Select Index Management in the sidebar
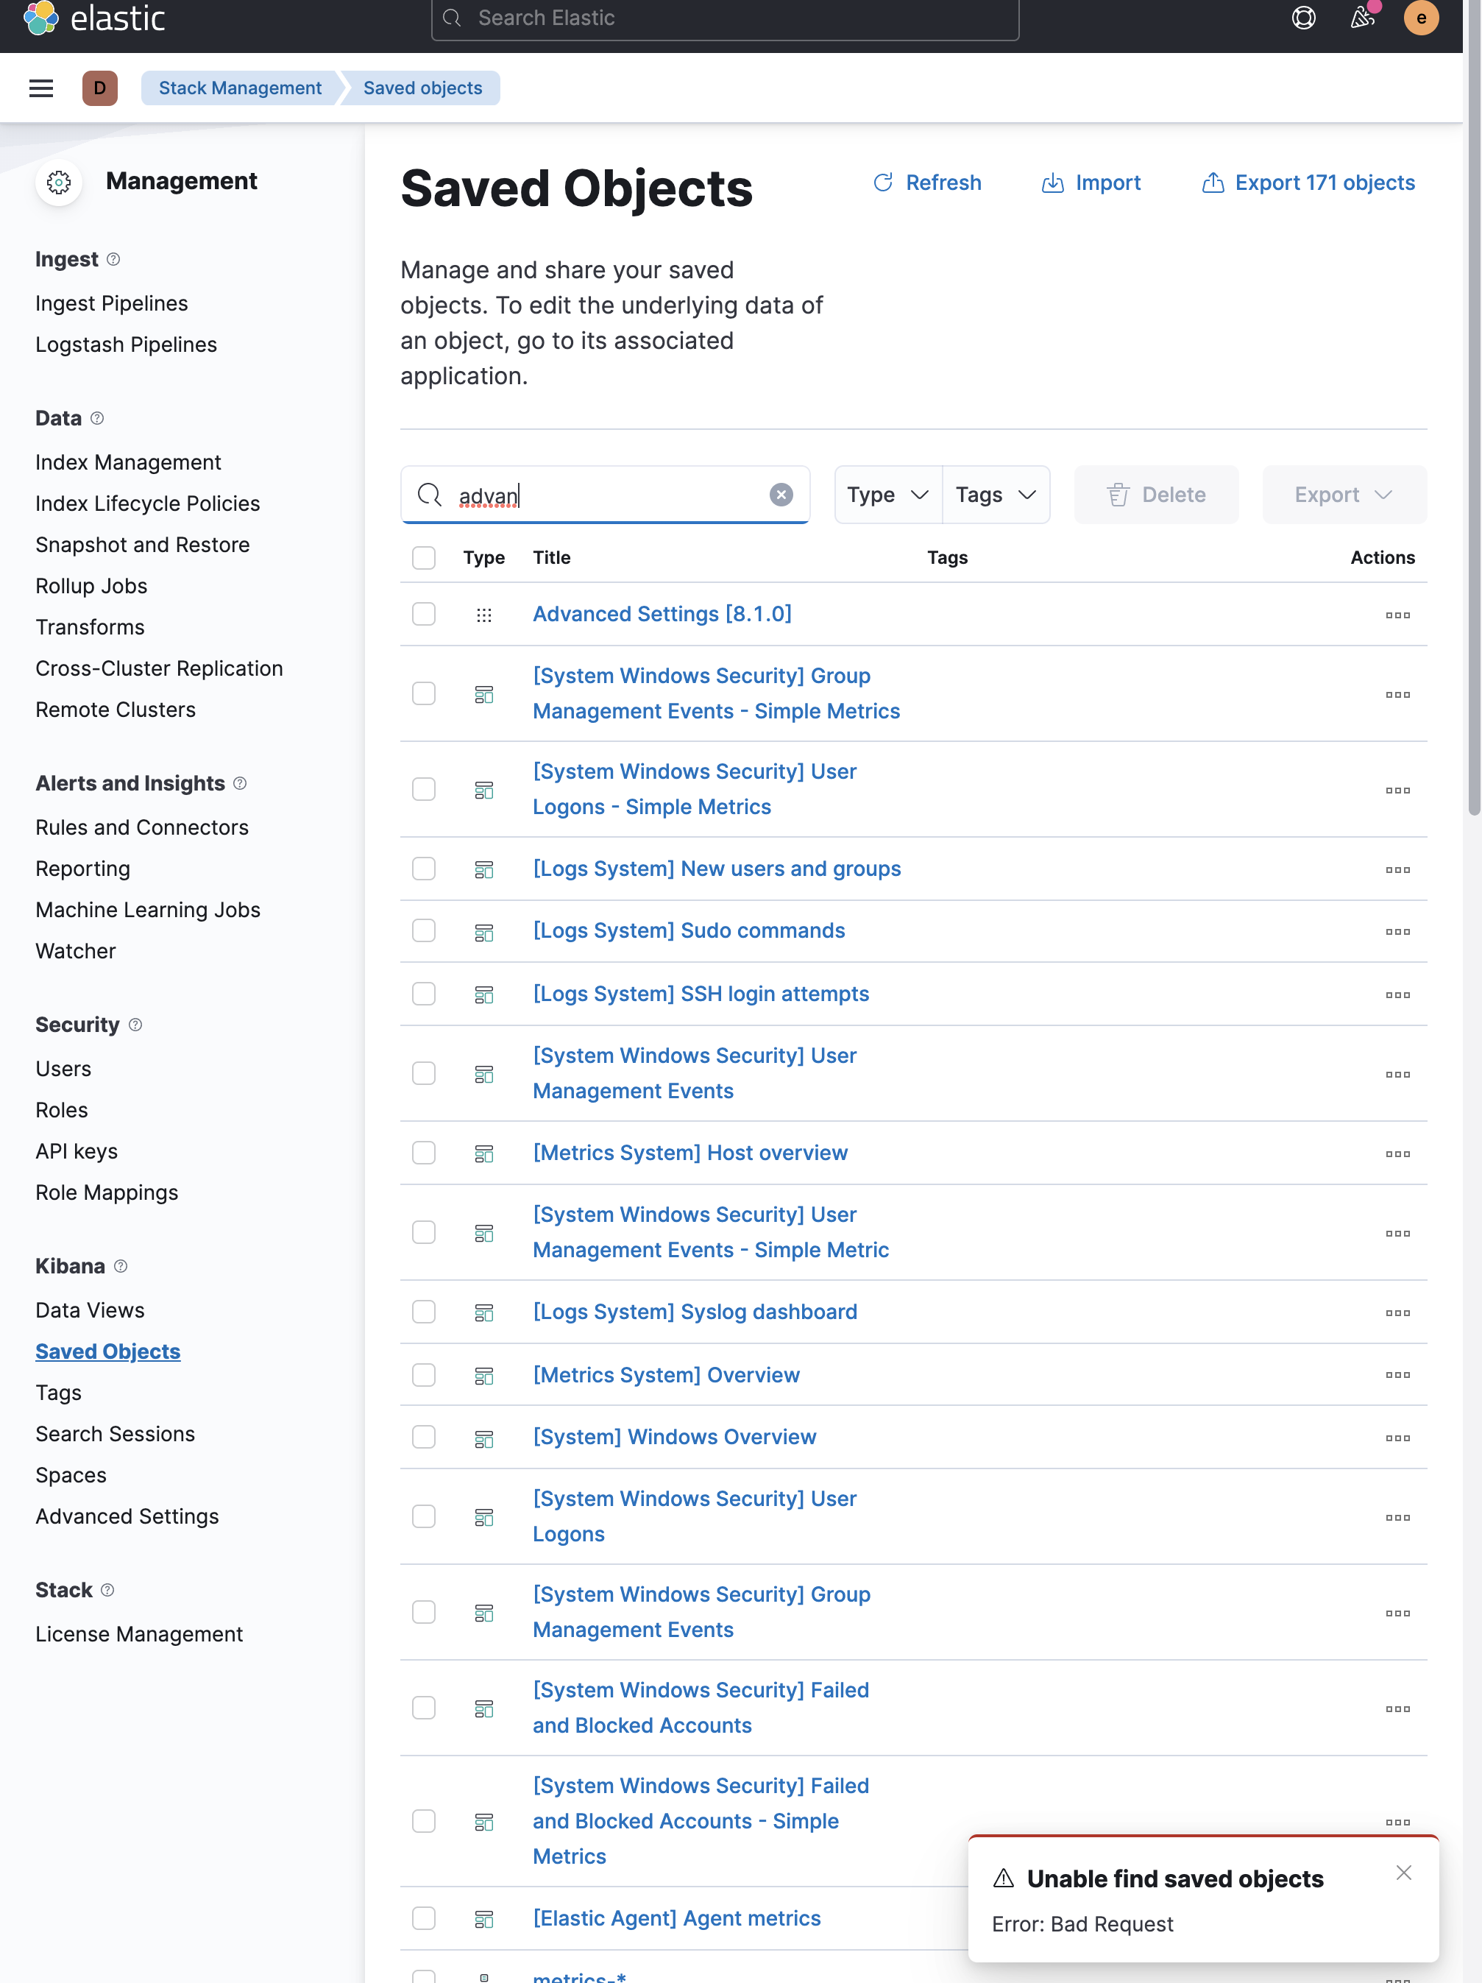Screen dimensions: 1482x1983 pyautogui.click(x=127, y=462)
